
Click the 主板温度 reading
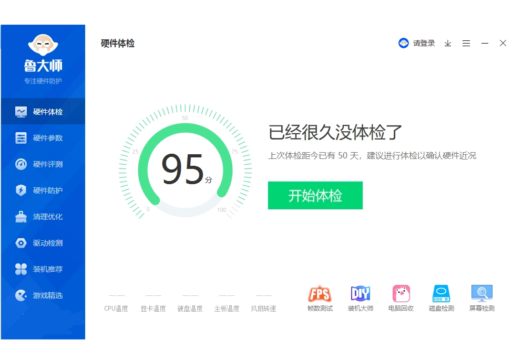coord(227,303)
